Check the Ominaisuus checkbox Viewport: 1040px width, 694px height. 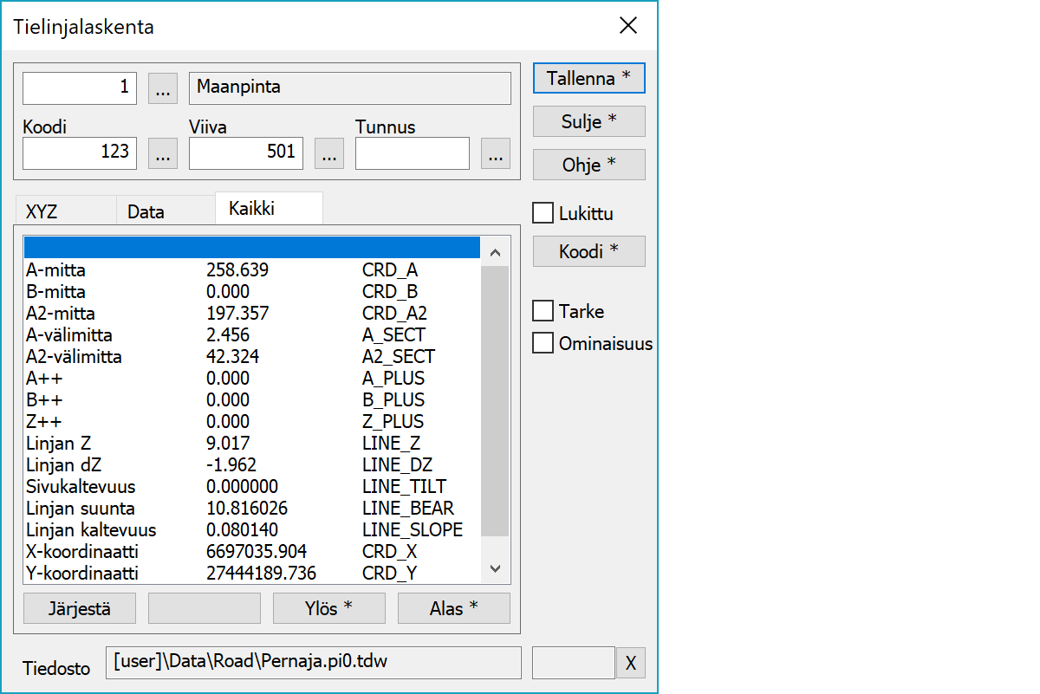(x=543, y=343)
